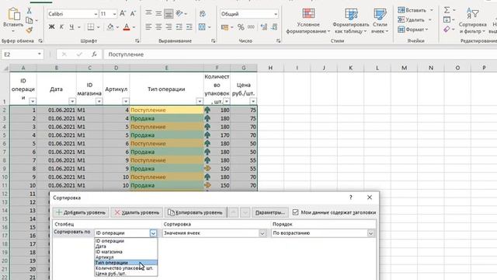Click the Cut scissors icon
The image size is (497, 280).
(x=30, y=10)
